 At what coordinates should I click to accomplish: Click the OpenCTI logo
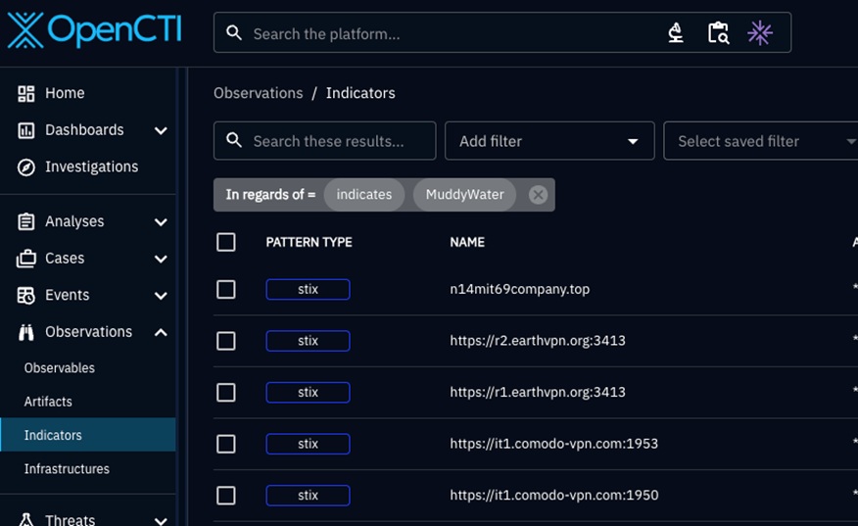coord(95,30)
